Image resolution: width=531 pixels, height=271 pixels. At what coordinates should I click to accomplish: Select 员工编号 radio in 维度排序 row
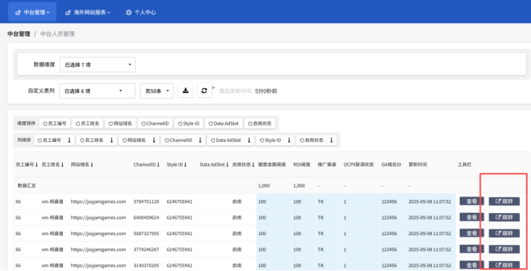coord(45,122)
